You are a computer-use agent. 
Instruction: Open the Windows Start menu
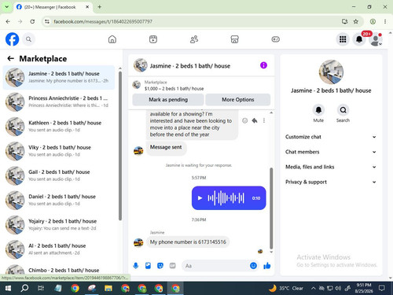[8, 289]
